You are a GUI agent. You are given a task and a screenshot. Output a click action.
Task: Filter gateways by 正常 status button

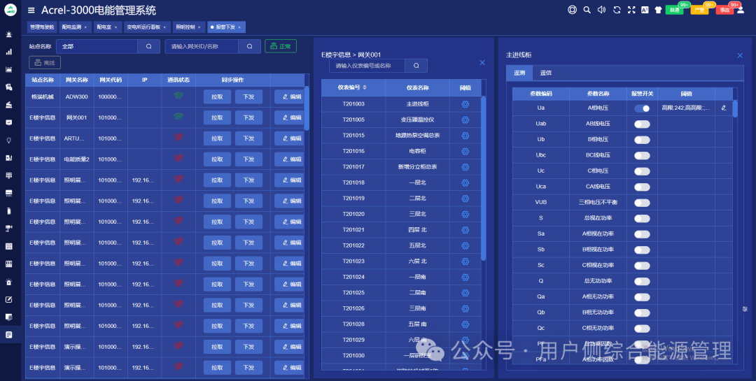281,46
